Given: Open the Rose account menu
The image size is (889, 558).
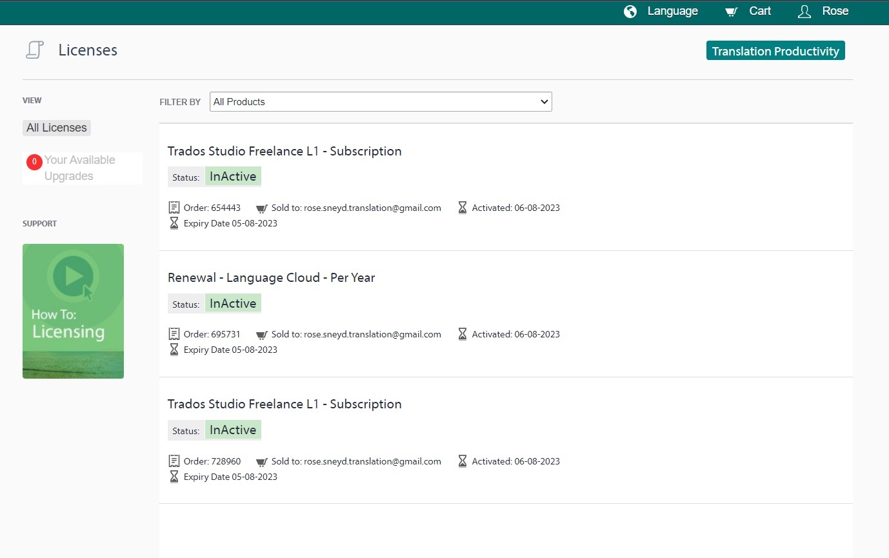Looking at the screenshot, I should [x=835, y=11].
